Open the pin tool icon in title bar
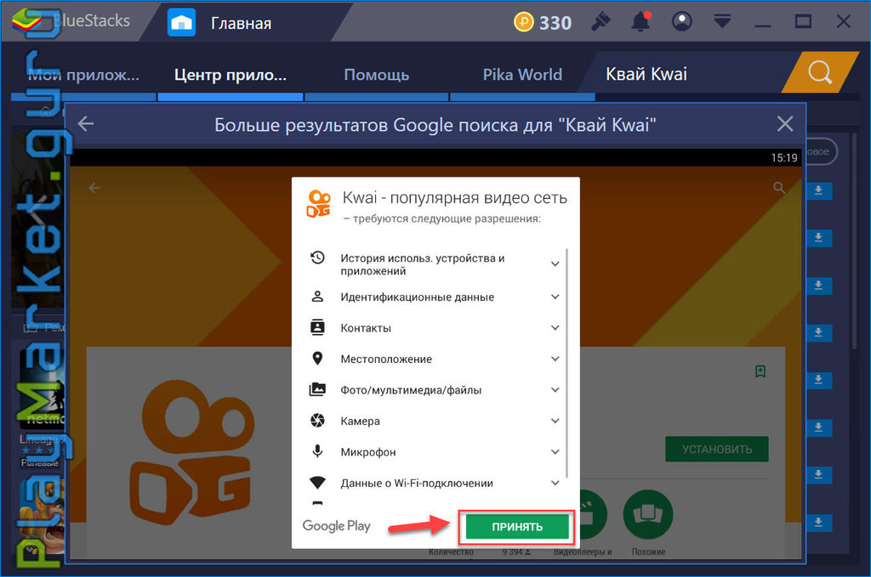The image size is (871, 577). [x=601, y=22]
